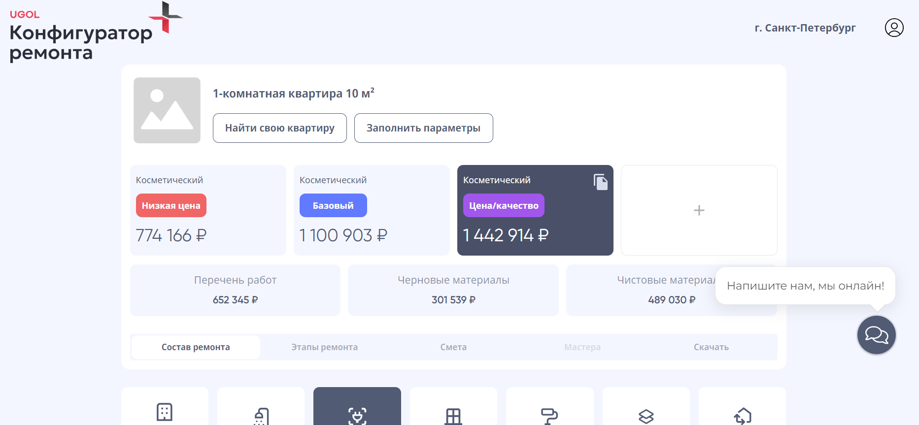Change city via г. Санкт-Петербург link
Viewport: 919px width, 425px height.
[x=805, y=28]
